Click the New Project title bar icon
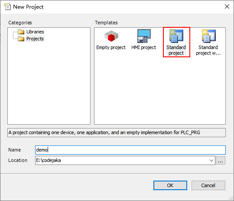The image size is (234, 201). [x=7, y=7]
